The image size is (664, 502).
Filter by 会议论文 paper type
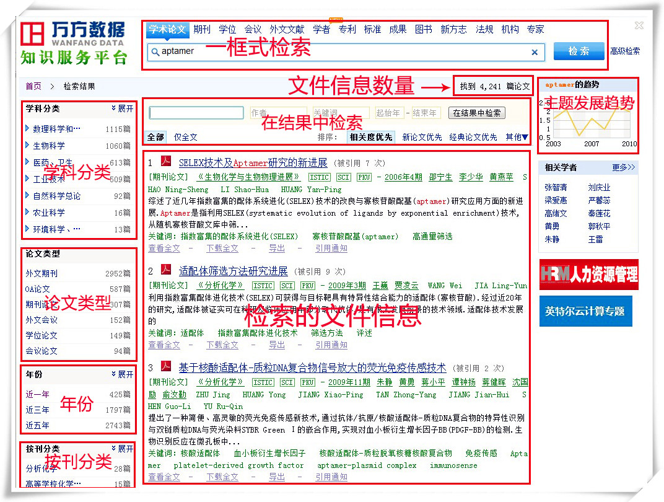(41, 351)
